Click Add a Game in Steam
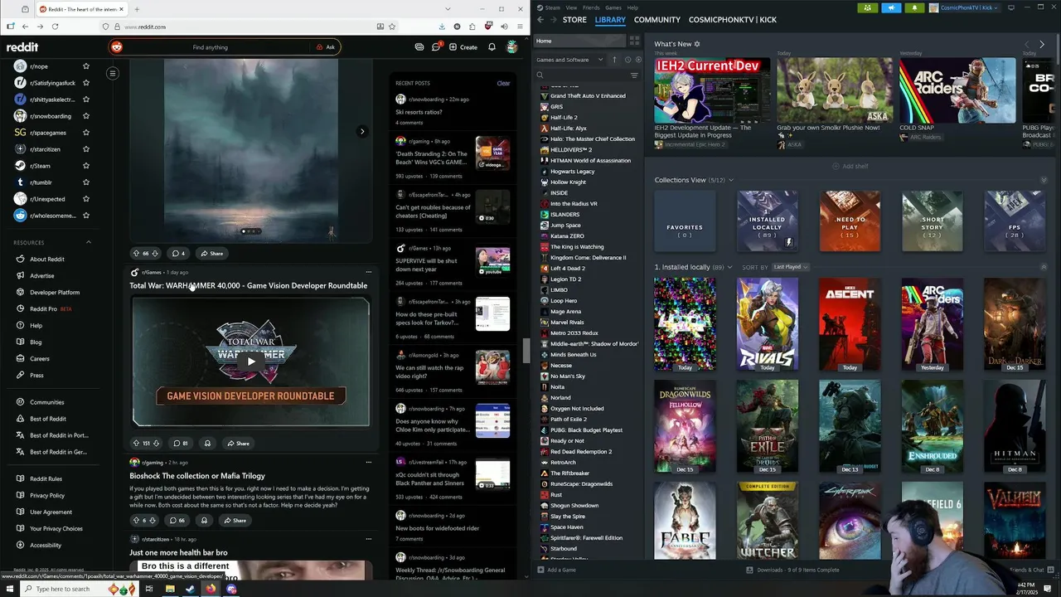 tap(556, 570)
